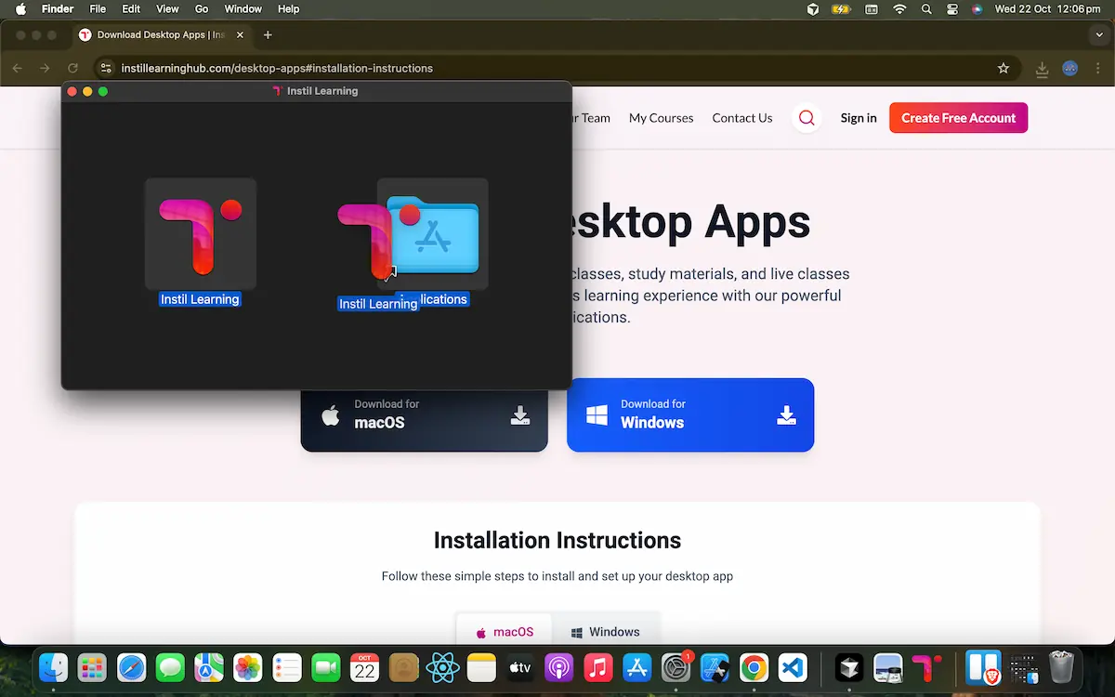
Task: Click the Sign in link
Action: tap(858, 117)
